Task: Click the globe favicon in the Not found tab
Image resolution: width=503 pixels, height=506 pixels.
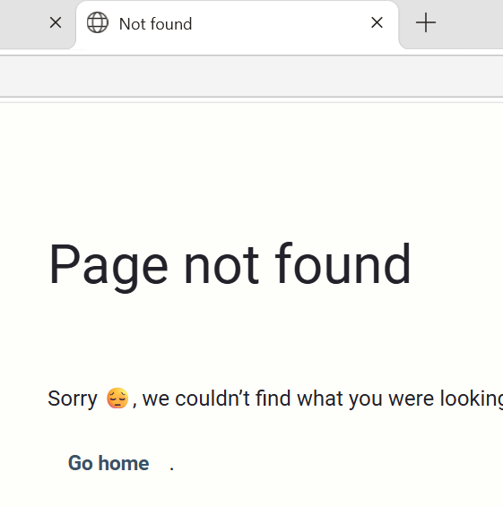Action: click(x=97, y=22)
